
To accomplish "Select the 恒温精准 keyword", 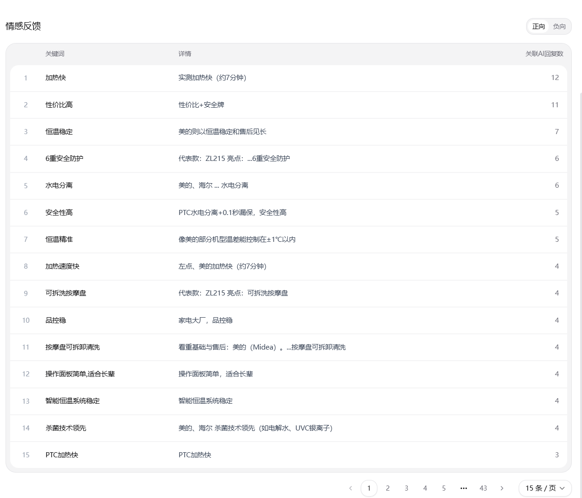I will pos(59,240).
